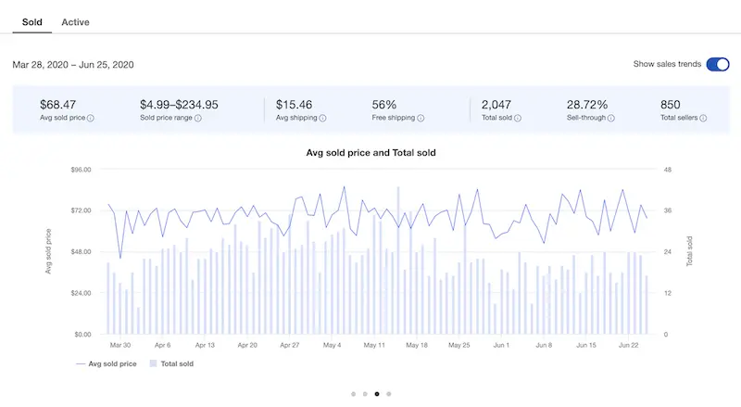The image size is (741, 407).
Task: Click info icon beside Total sold stat
Action: click(517, 119)
